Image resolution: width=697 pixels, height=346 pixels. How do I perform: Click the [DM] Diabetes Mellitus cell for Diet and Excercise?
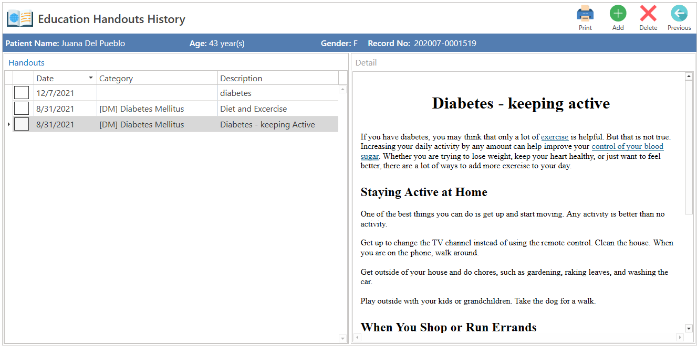tap(157, 109)
